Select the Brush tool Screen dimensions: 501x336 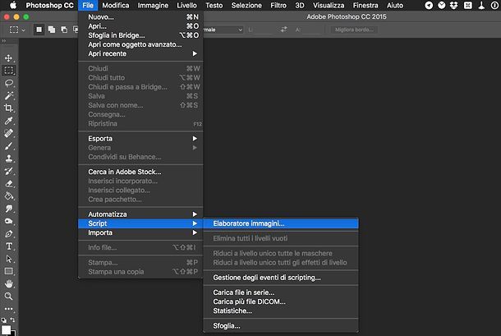click(x=9, y=145)
